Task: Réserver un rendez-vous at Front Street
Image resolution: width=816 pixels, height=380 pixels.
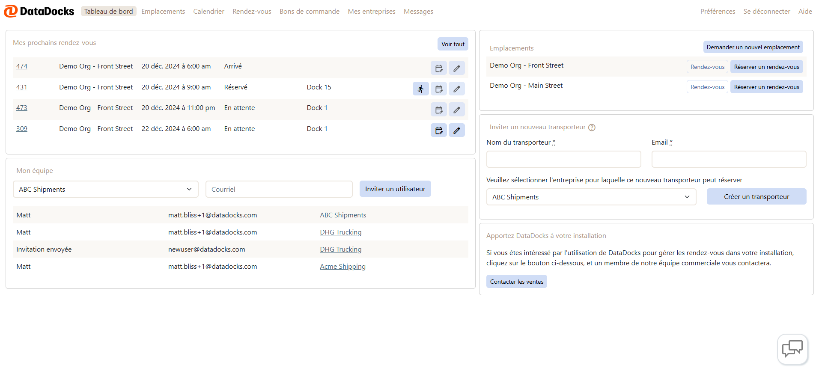Action: [767, 67]
